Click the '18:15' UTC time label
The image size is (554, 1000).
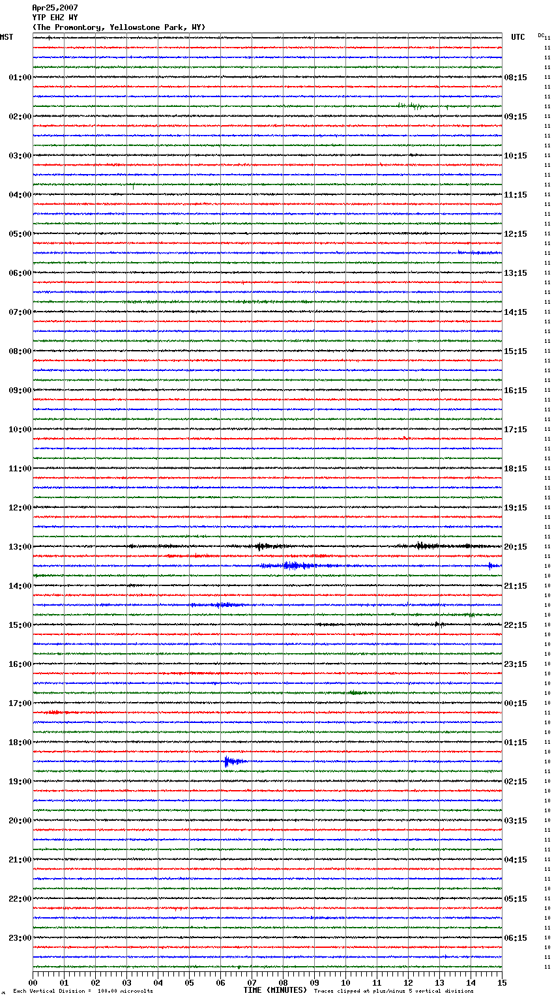[516, 469]
